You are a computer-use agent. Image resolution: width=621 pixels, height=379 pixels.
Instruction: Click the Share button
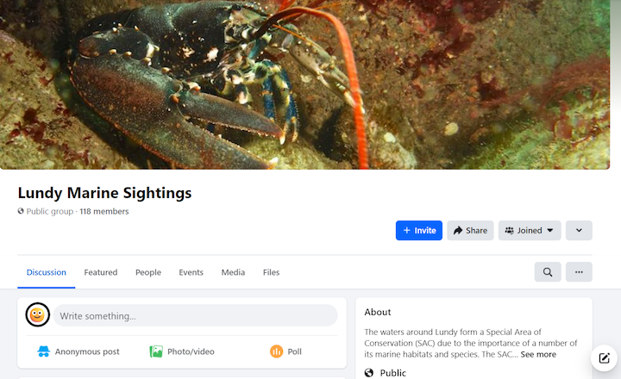point(470,231)
